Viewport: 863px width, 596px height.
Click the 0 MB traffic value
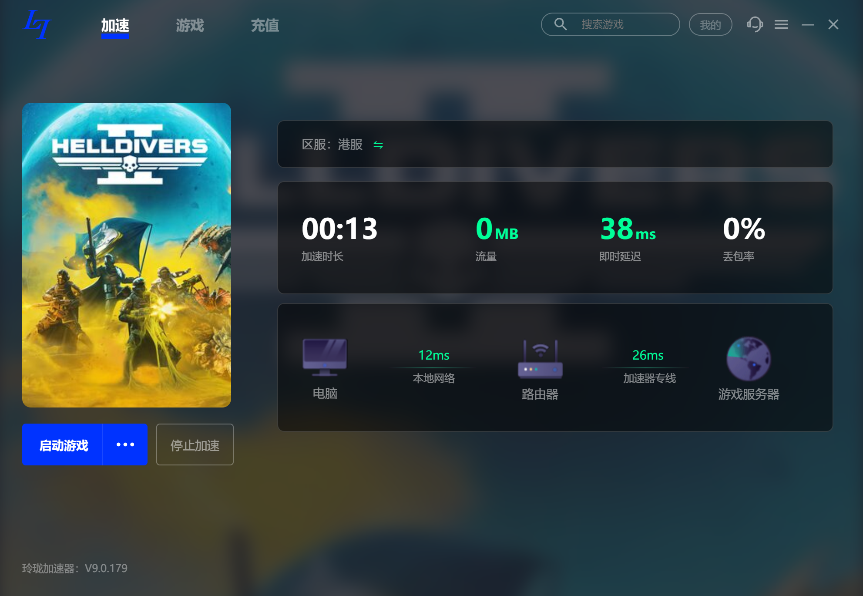point(497,229)
